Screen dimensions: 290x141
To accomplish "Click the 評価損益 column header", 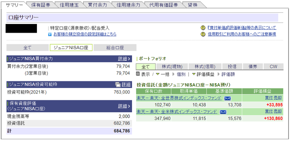I will click(262, 91).
